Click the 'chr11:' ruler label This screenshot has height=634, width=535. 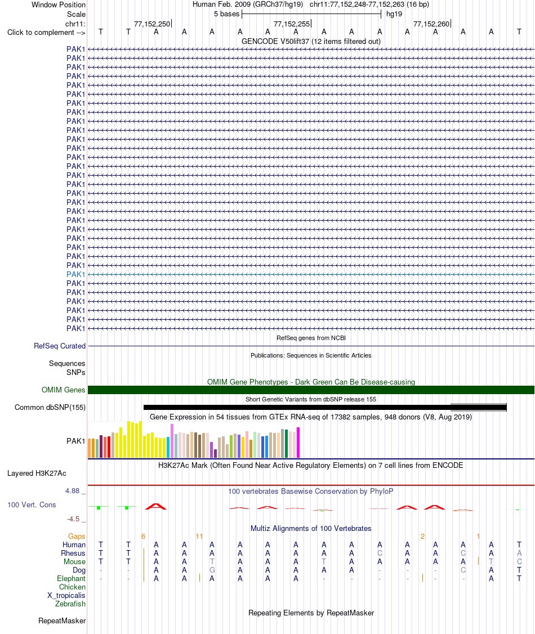coord(75,24)
